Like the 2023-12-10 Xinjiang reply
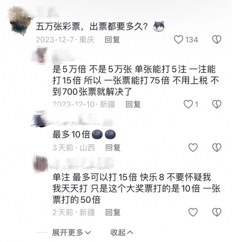Viewport: 232px width, 242px height. (188, 104)
